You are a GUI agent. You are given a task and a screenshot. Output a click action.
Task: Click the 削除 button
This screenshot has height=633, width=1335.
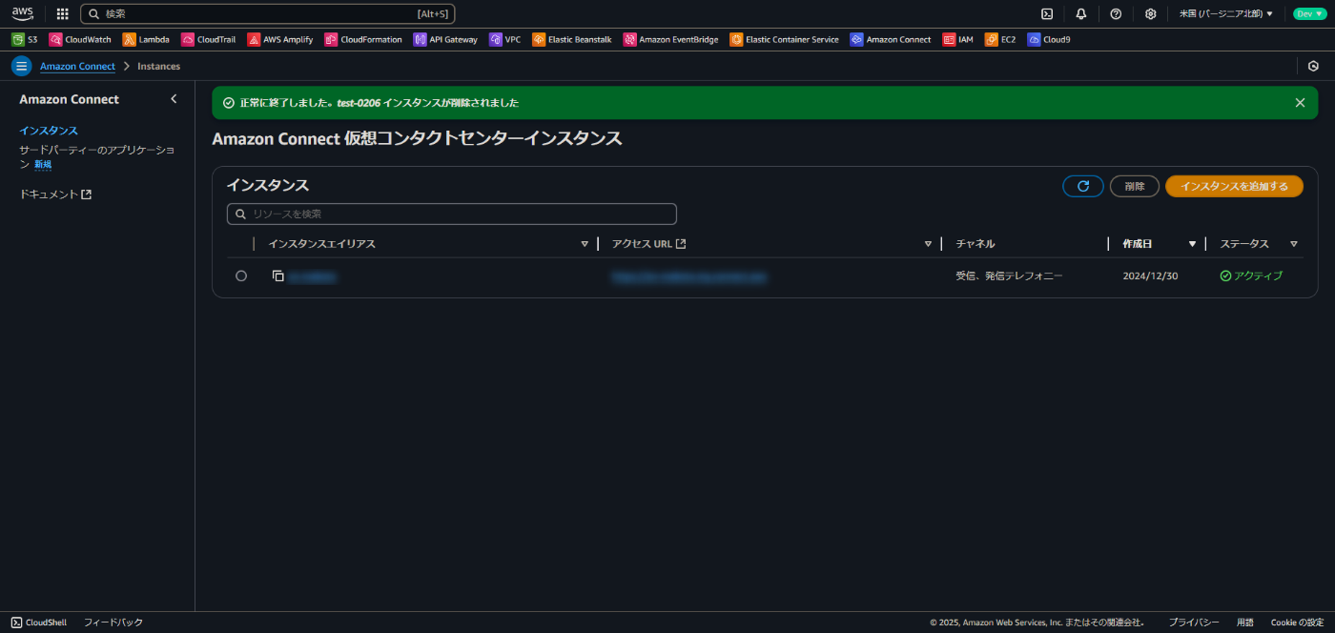click(x=1135, y=187)
